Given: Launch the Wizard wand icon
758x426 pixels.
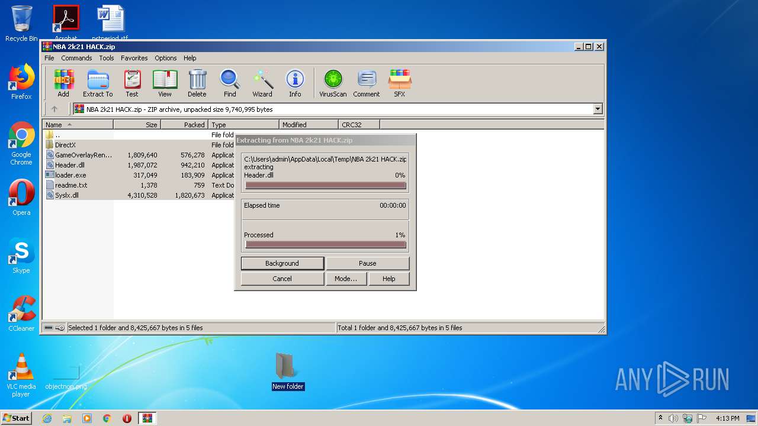Looking at the screenshot, I should coord(262,83).
